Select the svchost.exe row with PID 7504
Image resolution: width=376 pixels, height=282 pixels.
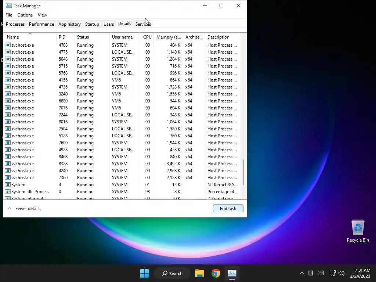coord(122,129)
